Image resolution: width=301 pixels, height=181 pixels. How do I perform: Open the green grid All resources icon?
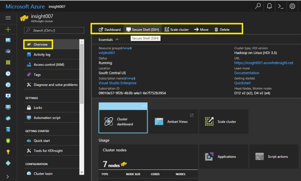click(8, 62)
